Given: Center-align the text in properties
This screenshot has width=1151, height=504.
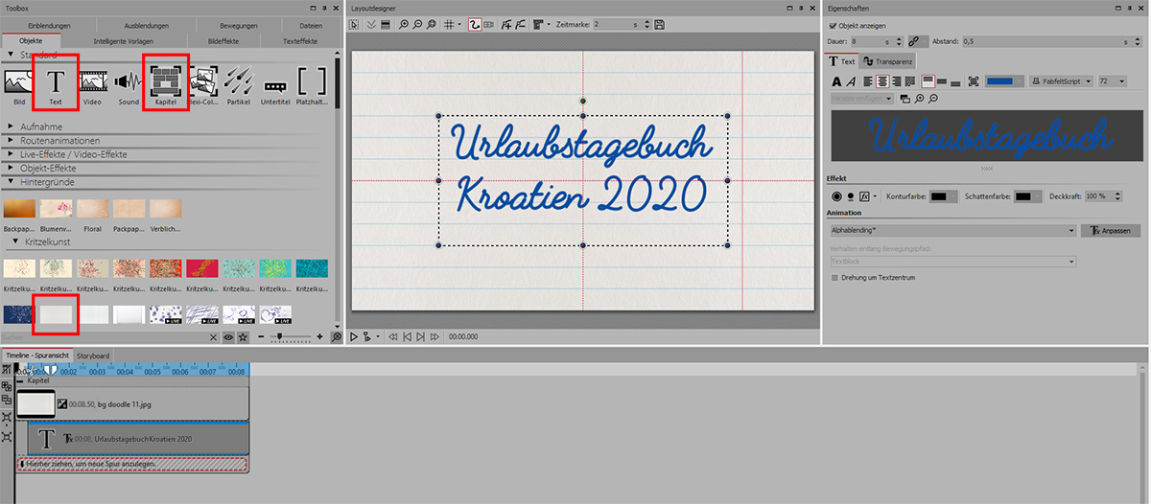Looking at the screenshot, I should [881, 81].
